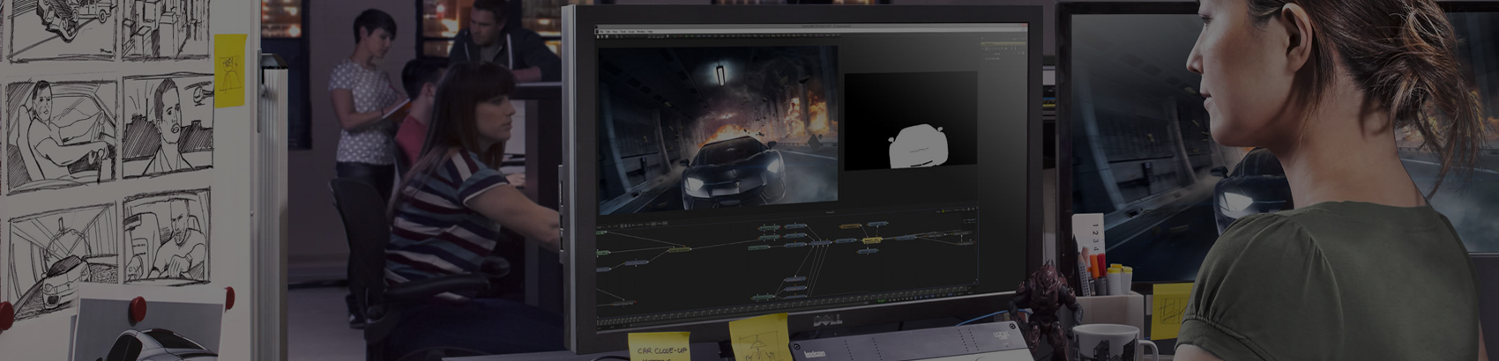Open the Help menu
Viewport: 1499px width, 361px height.
pos(651,32)
